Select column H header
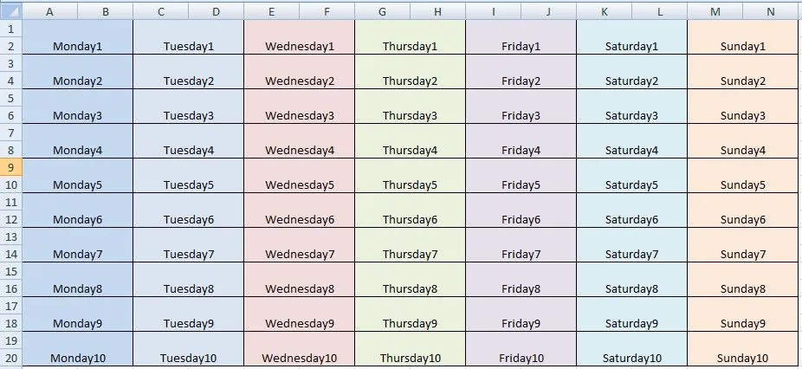The width and height of the screenshot is (802, 369). tap(438, 11)
